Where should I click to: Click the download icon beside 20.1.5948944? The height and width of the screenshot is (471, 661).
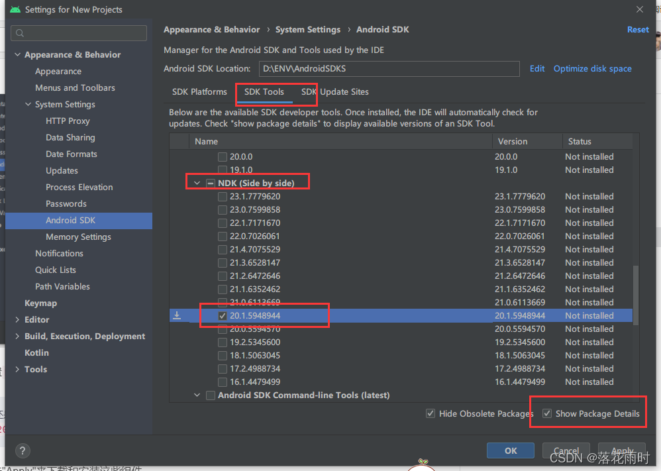pos(177,315)
